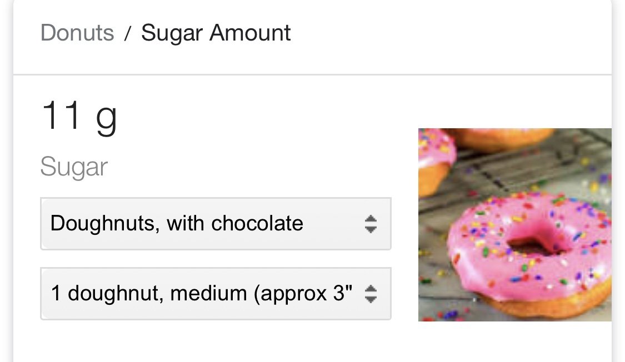Click the up-down arrows icon on serving size selector
The width and height of the screenshot is (625, 362).
(x=371, y=294)
